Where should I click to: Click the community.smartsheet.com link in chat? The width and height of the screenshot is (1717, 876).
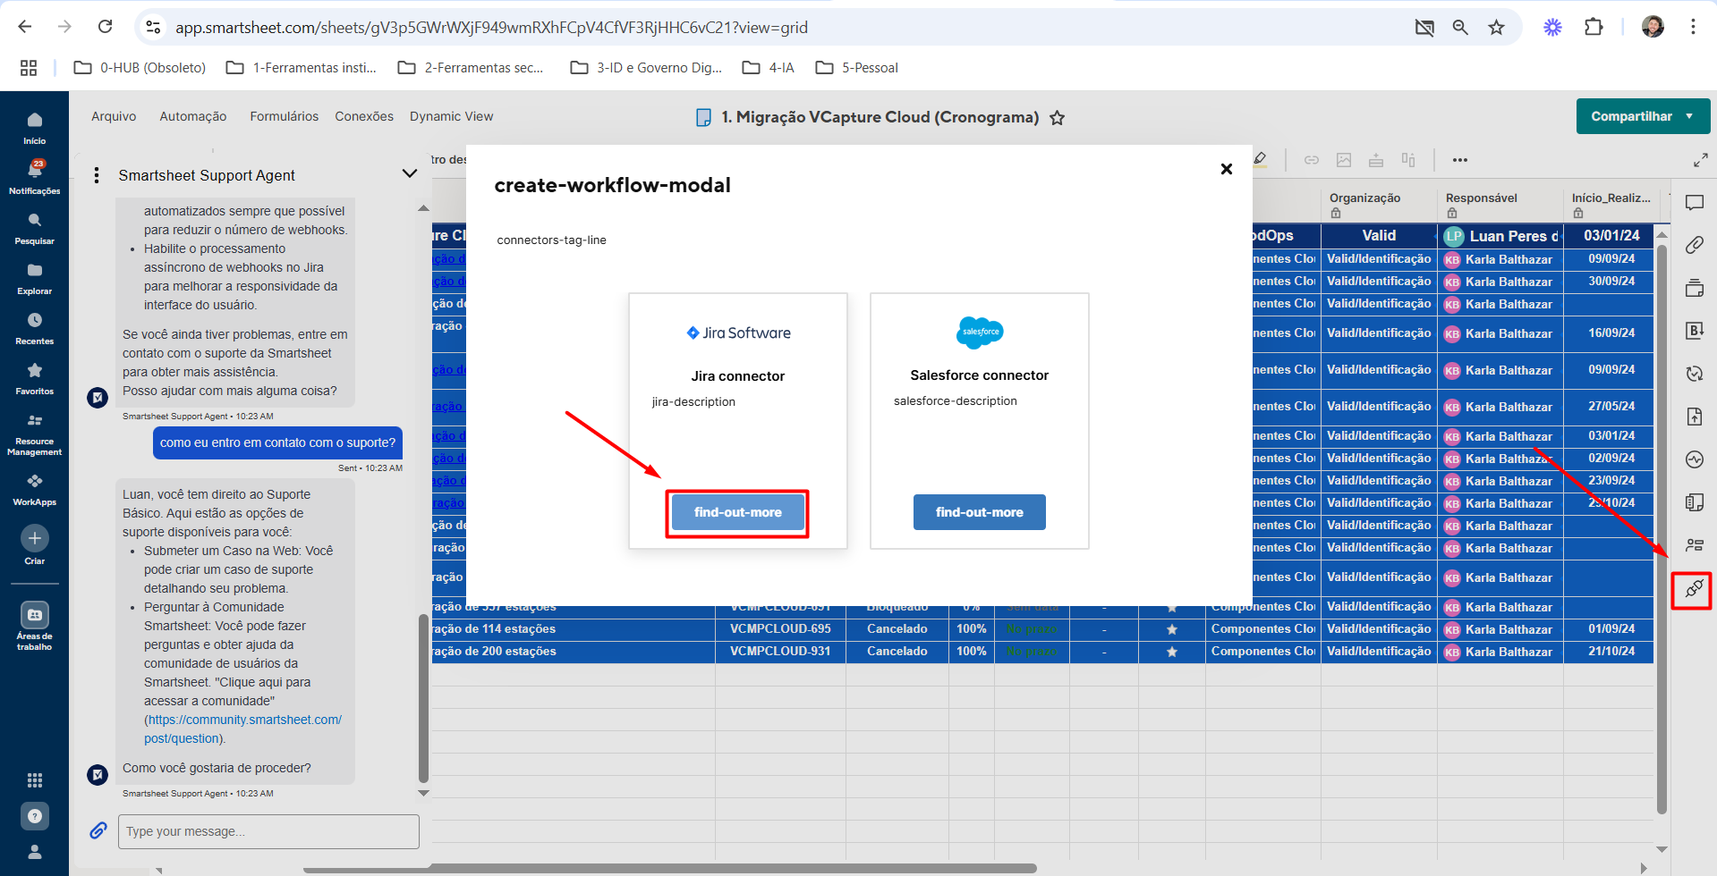point(243,729)
